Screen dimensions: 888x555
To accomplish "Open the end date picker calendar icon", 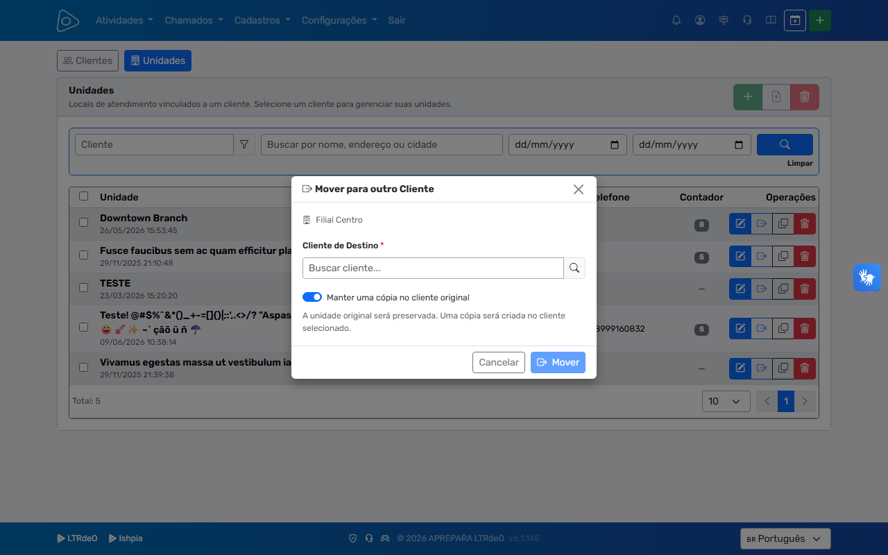I will [738, 144].
